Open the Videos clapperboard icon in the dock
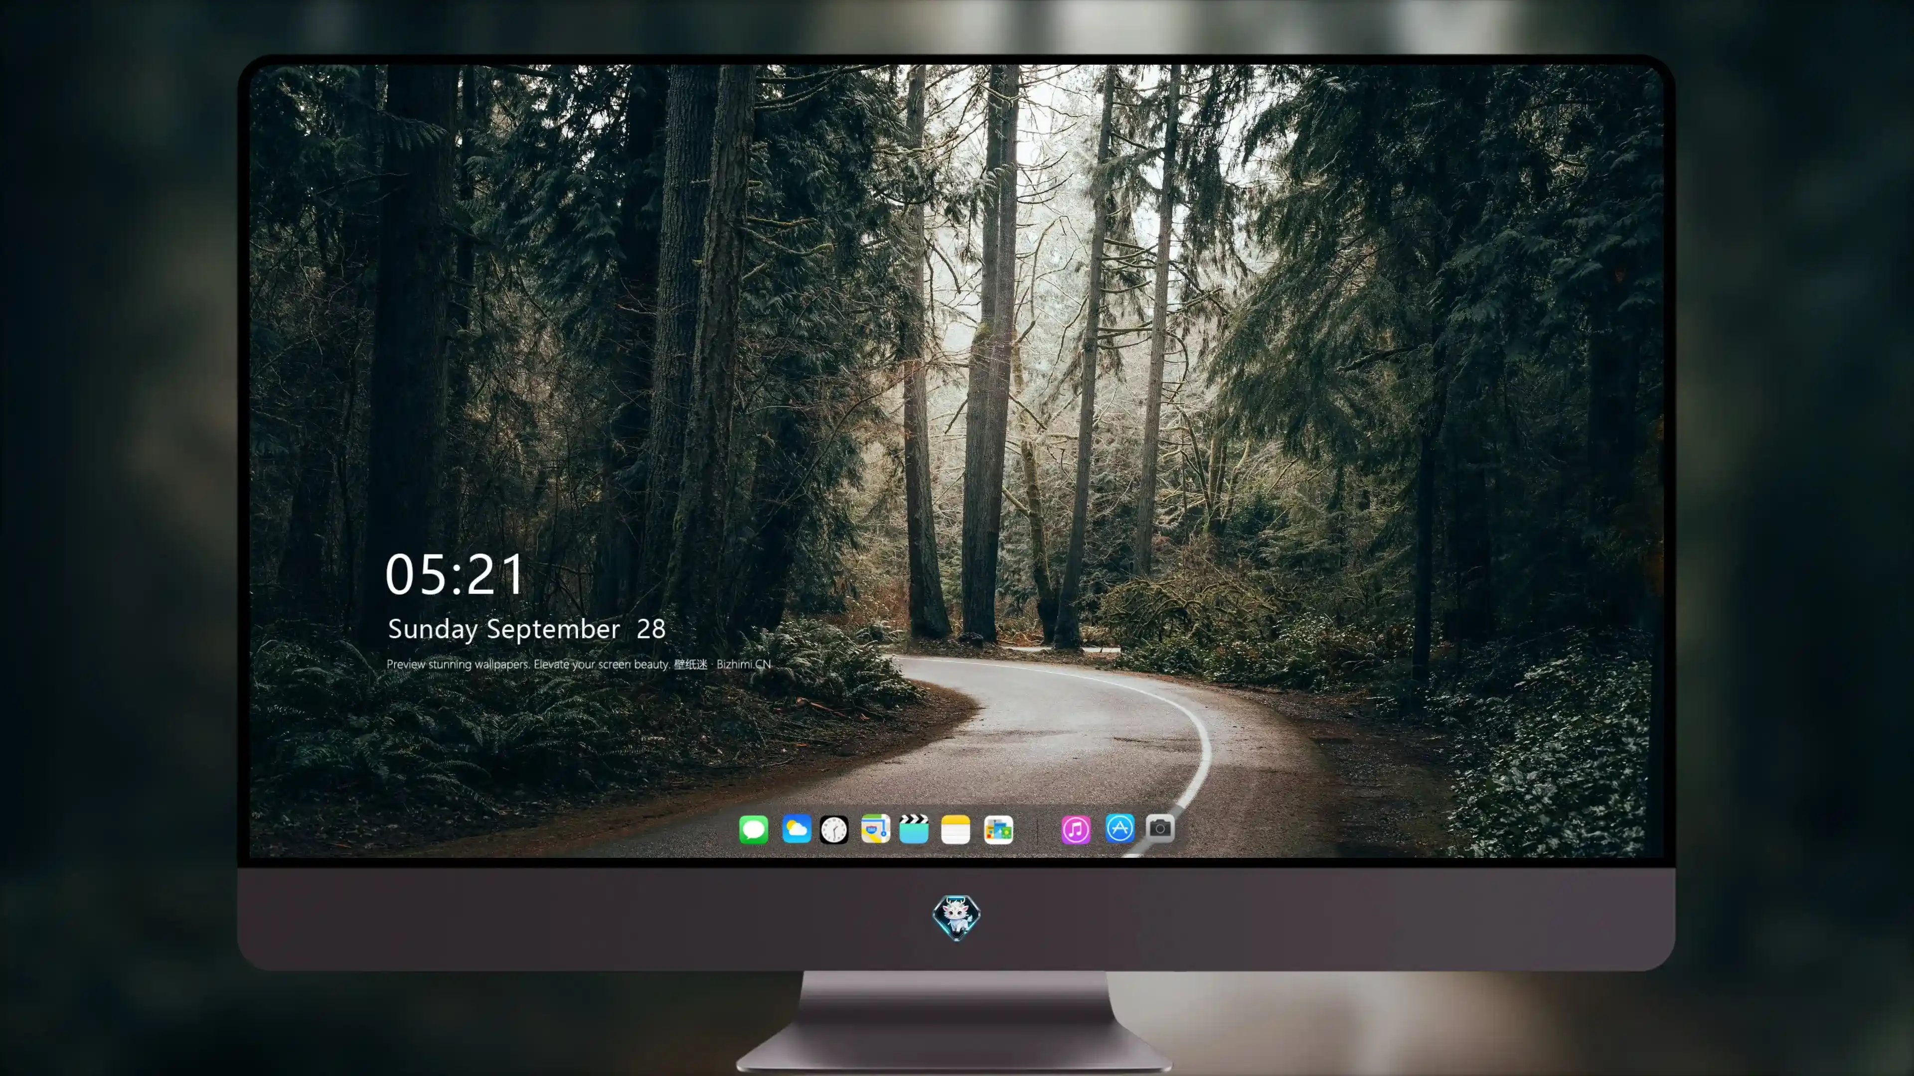The height and width of the screenshot is (1076, 1914). [914, 829]
